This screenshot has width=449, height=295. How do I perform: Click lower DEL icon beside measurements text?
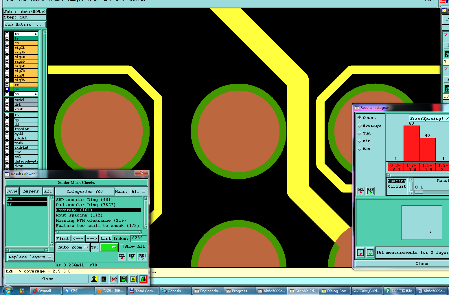(360, 253)
